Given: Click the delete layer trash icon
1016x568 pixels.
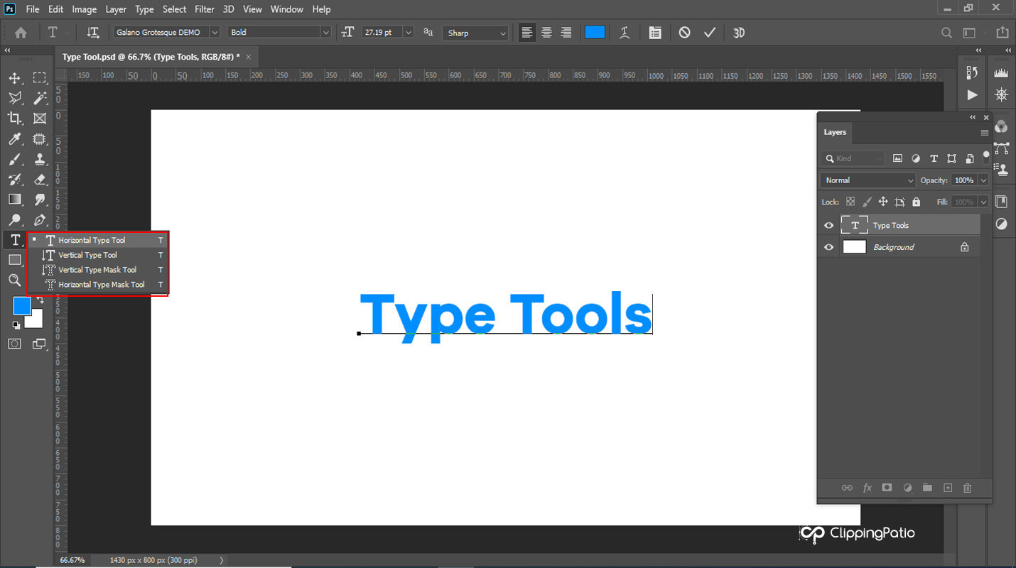Looking at the screenshot, I should pyautogui.click(x=967, y=488).
